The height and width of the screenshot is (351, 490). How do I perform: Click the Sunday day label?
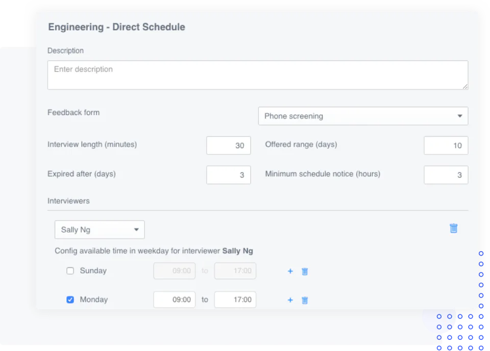(x=93, y=271)
